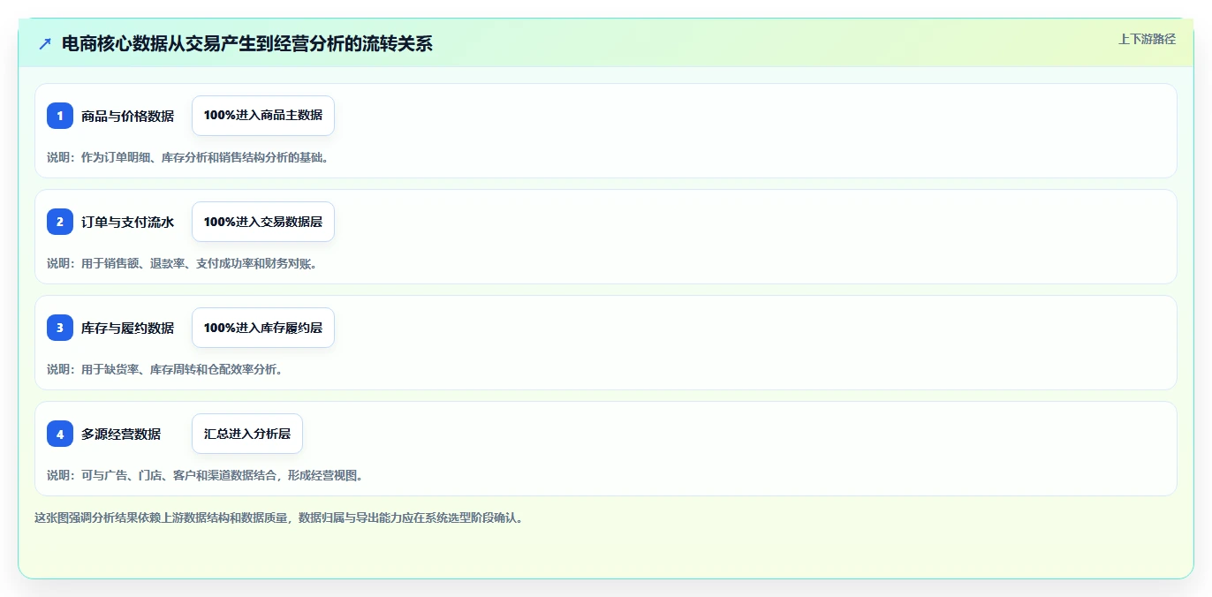Click the 100%进入商品主数据 tag

[x=263, y=116]
